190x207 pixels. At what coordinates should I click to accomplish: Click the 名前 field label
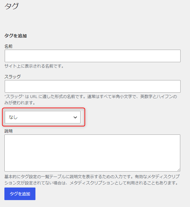click(8, 46)
